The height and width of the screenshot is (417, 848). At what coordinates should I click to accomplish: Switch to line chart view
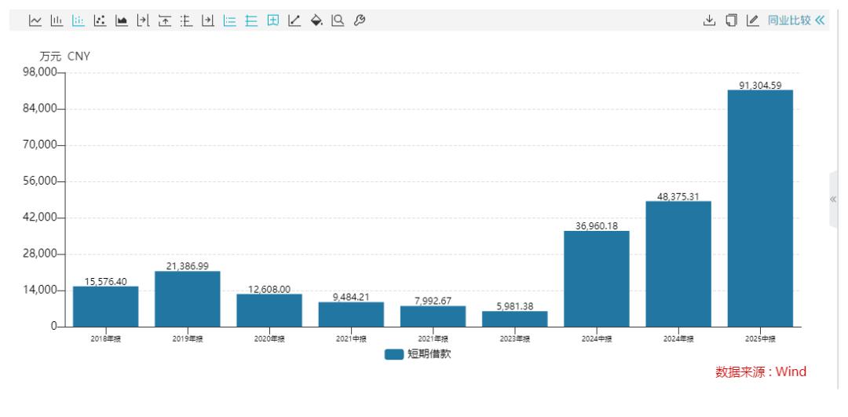(35, 20)
